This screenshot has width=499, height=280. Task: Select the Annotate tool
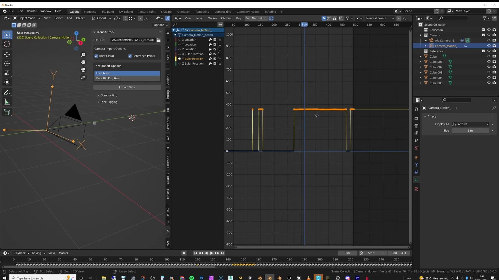click(x=7, y=93)
